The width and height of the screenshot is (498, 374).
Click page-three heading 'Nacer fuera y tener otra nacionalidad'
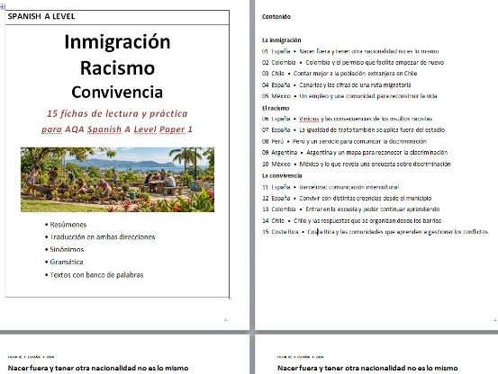(x=98, y=369)
